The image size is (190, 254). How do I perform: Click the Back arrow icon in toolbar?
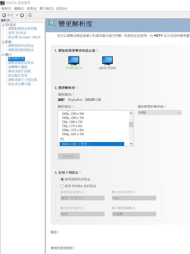[4, 15]
